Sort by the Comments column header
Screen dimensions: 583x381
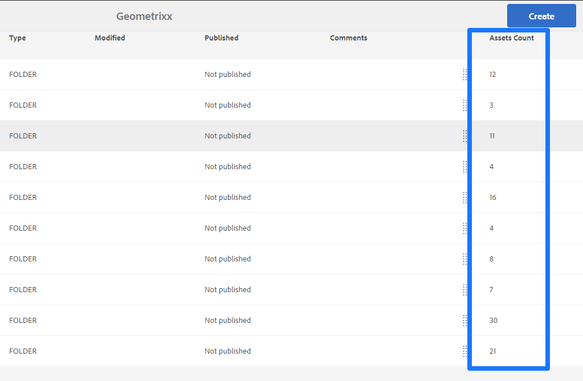coord(348,38)
